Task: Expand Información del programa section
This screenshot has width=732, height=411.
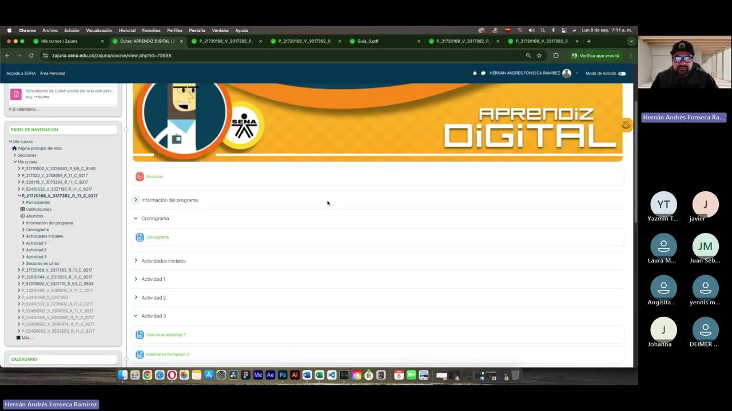Action: [136, 200]
